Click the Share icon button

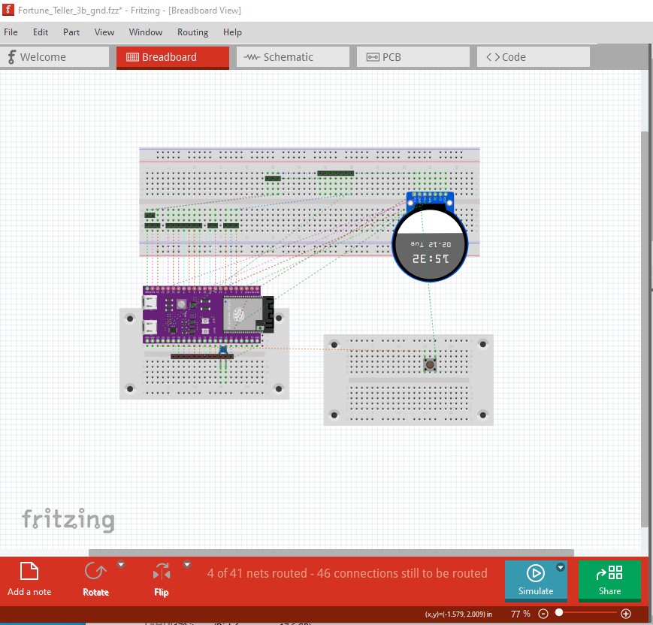609,579
